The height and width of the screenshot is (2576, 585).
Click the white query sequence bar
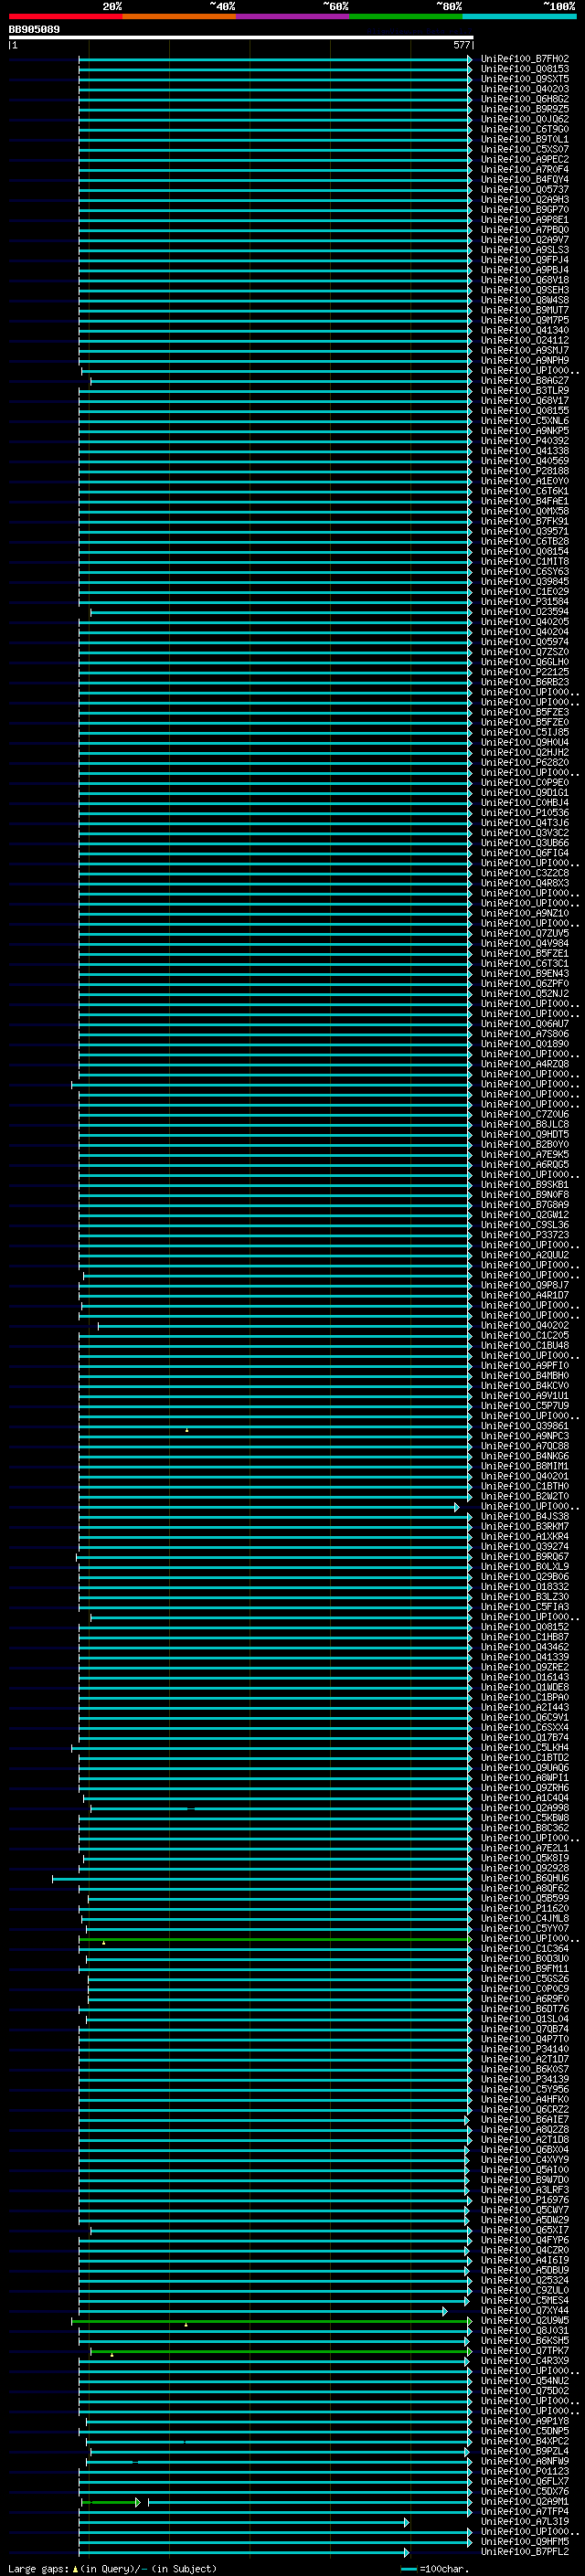coord(241,38)
